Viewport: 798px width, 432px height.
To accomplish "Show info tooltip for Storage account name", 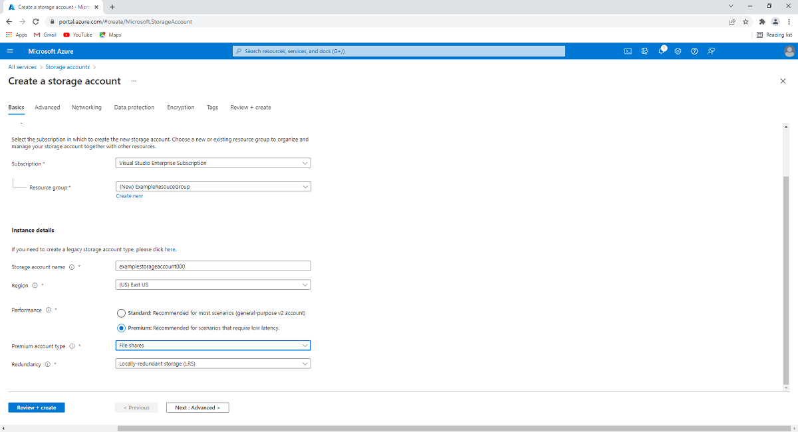I will coord(72,267).
